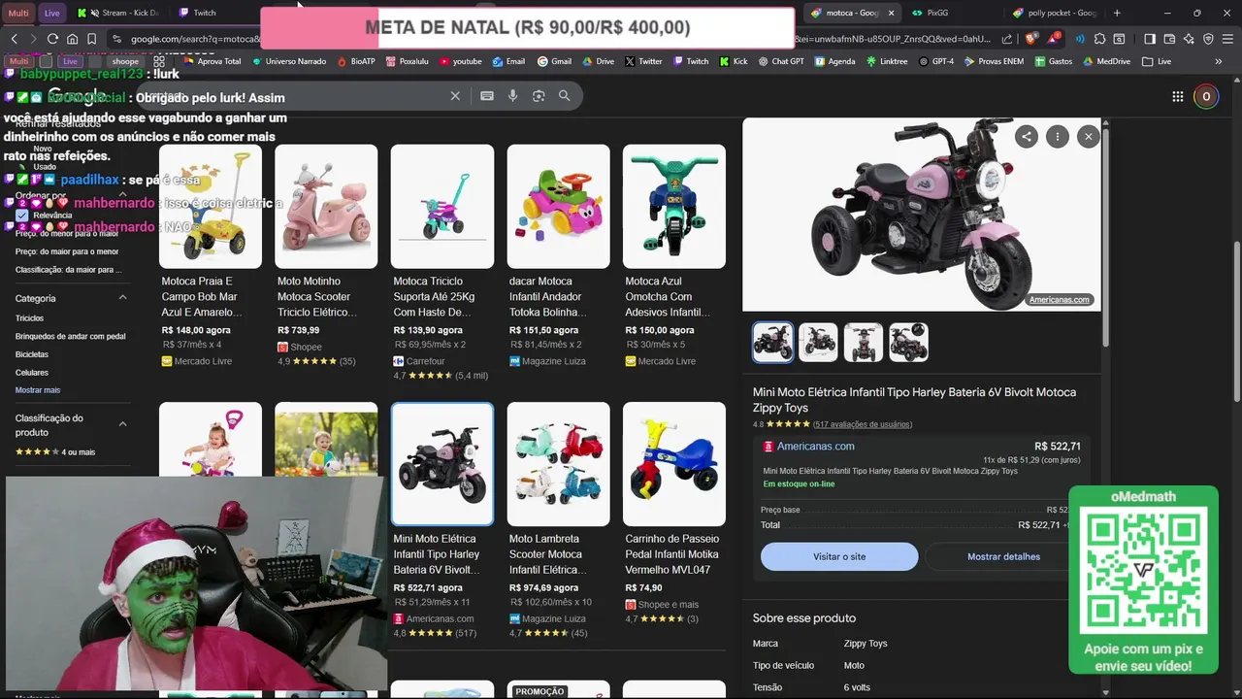Open the Brave wallet icon
Viewport: 1242px width, 699px height.
tap(1169, 39)
